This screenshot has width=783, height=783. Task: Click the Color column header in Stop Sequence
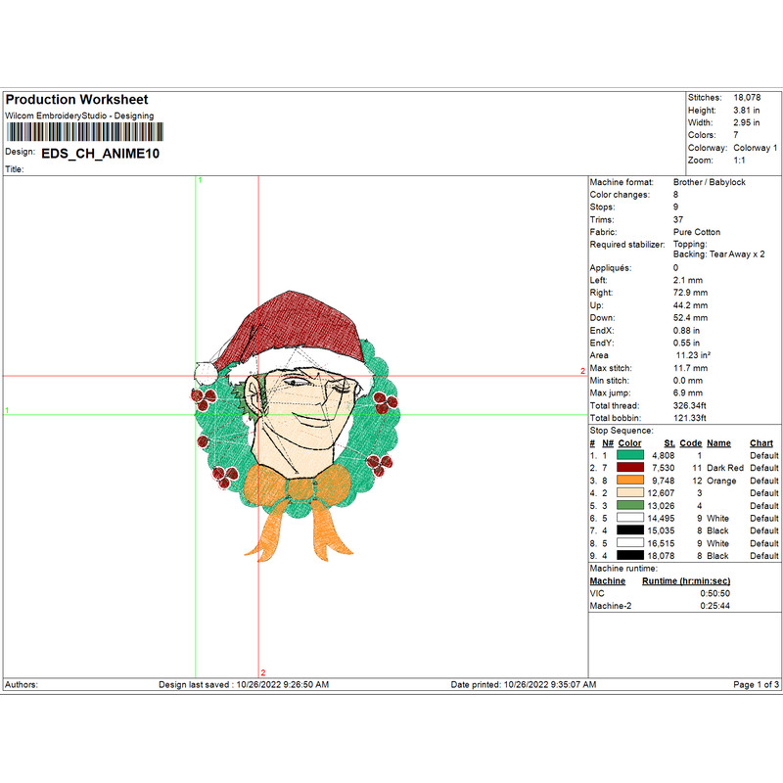630,443
